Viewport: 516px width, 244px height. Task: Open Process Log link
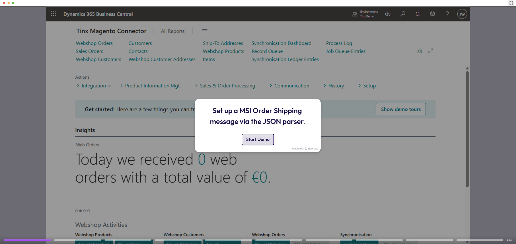(x=339, y=43)
